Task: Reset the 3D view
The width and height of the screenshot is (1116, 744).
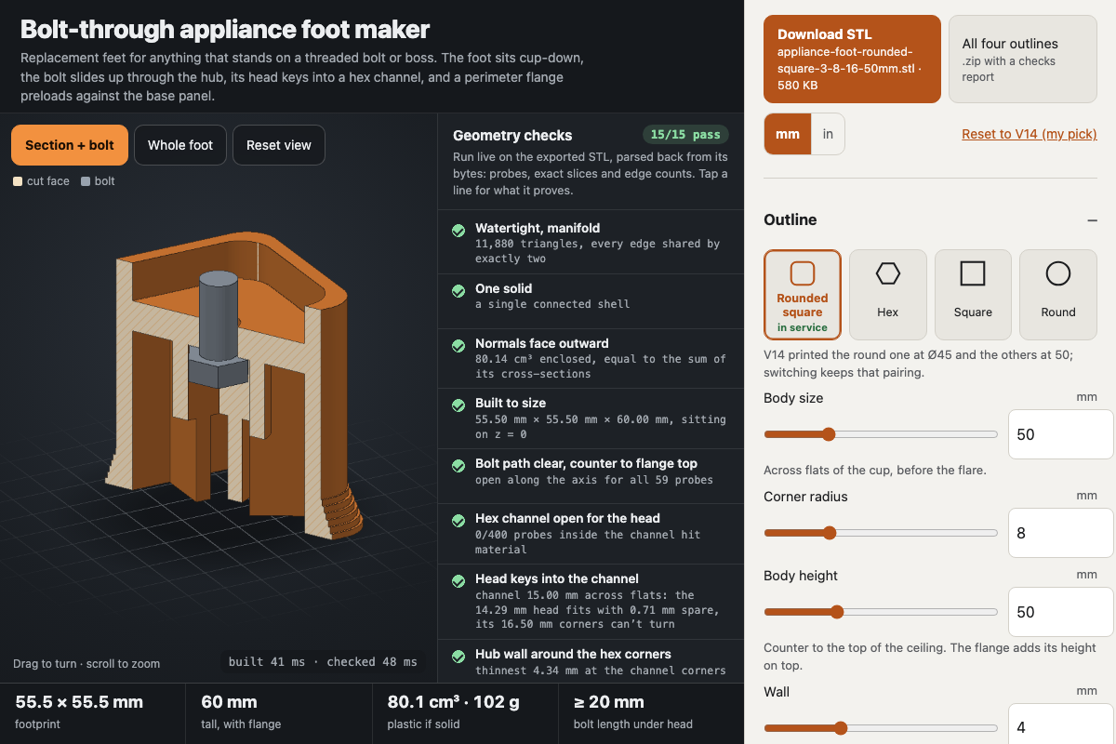Action: (279, 145)
